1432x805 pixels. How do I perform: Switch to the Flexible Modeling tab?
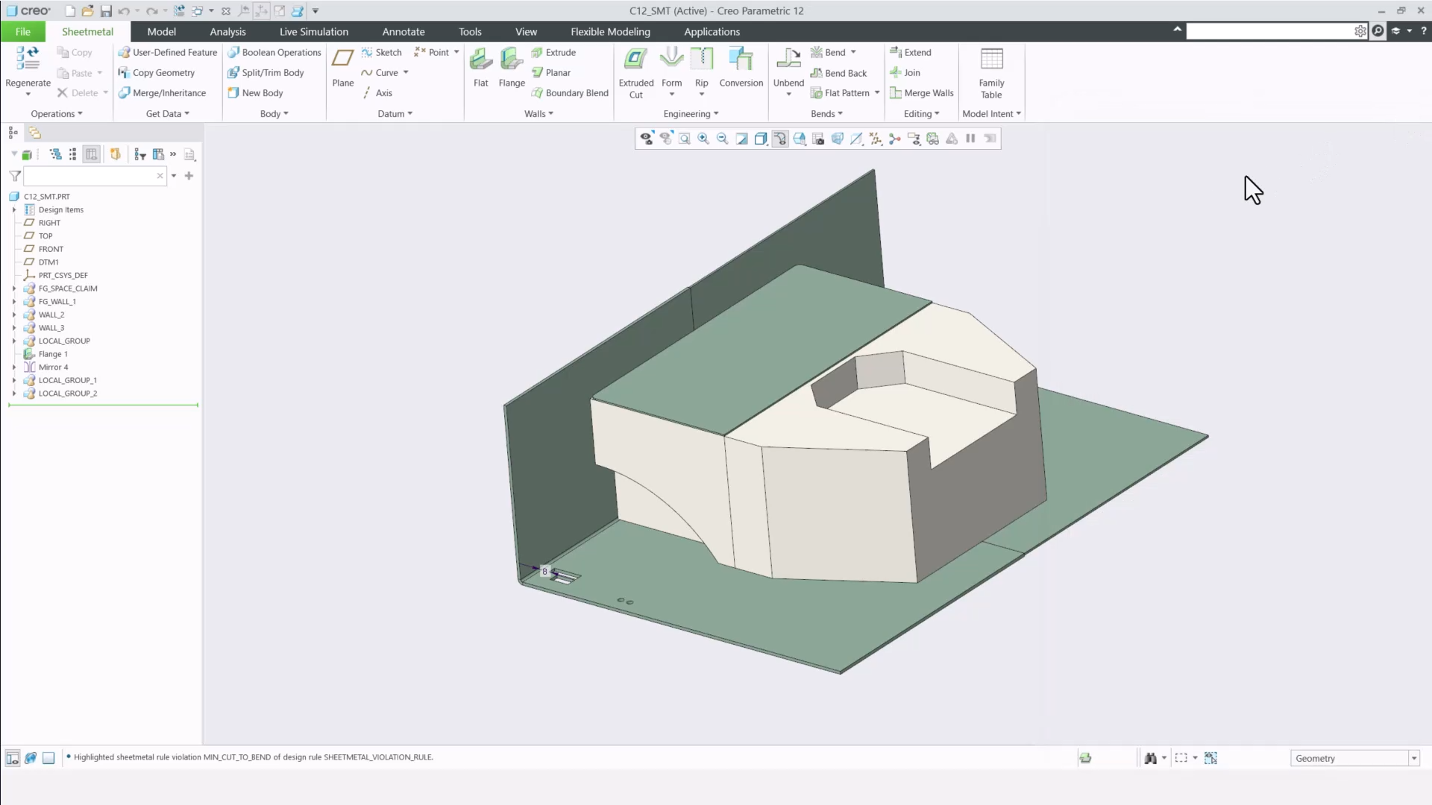[610, 31]
